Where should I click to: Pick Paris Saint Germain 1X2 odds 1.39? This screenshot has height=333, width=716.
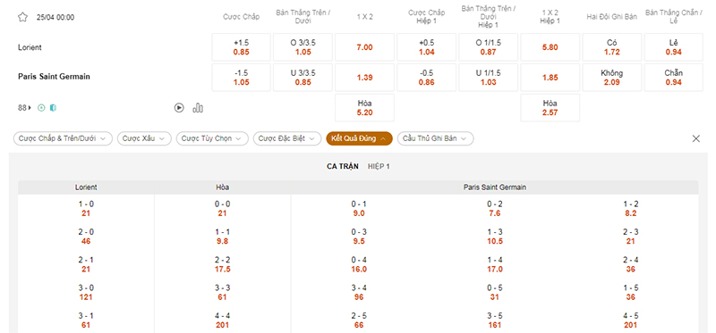click(364, 78)
